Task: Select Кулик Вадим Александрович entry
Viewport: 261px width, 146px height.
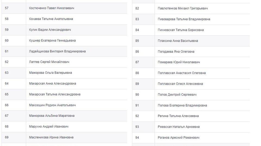Action: coord(50,30)
